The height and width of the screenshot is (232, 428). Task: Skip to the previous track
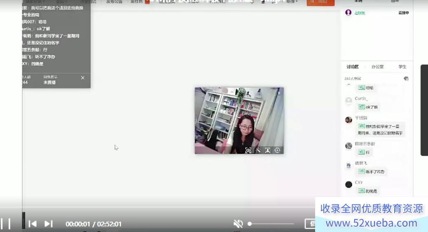(x=33, y=224)
